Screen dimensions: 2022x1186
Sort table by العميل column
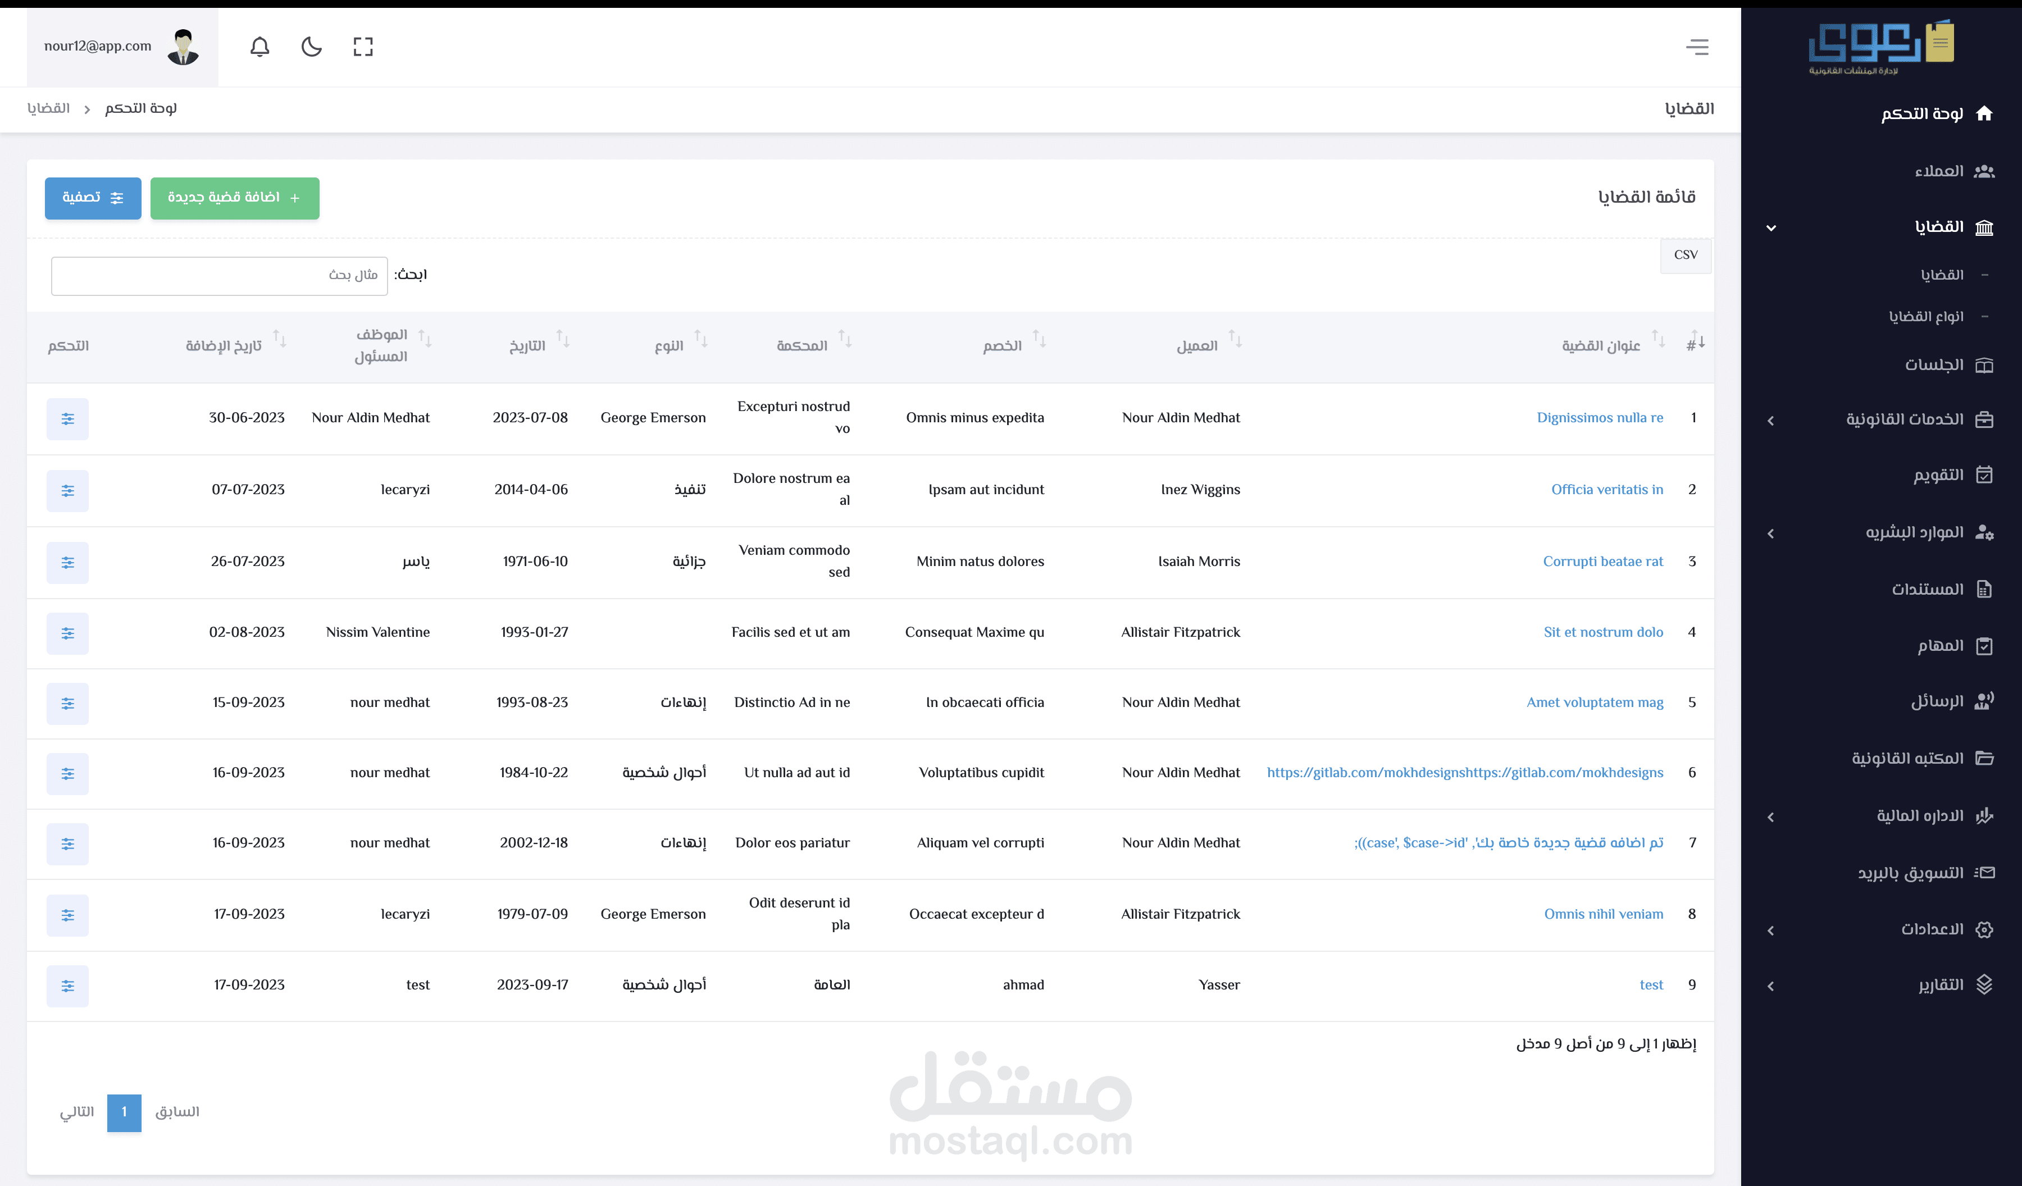(x=1196, y=346)
